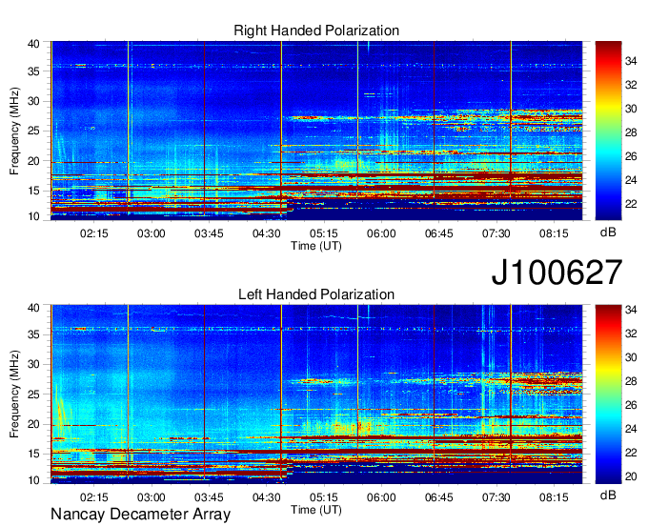Click the 10 MHz tick of bottom plot
The width and height of the screenshot is (648, 526).
(x=33, y=480)
